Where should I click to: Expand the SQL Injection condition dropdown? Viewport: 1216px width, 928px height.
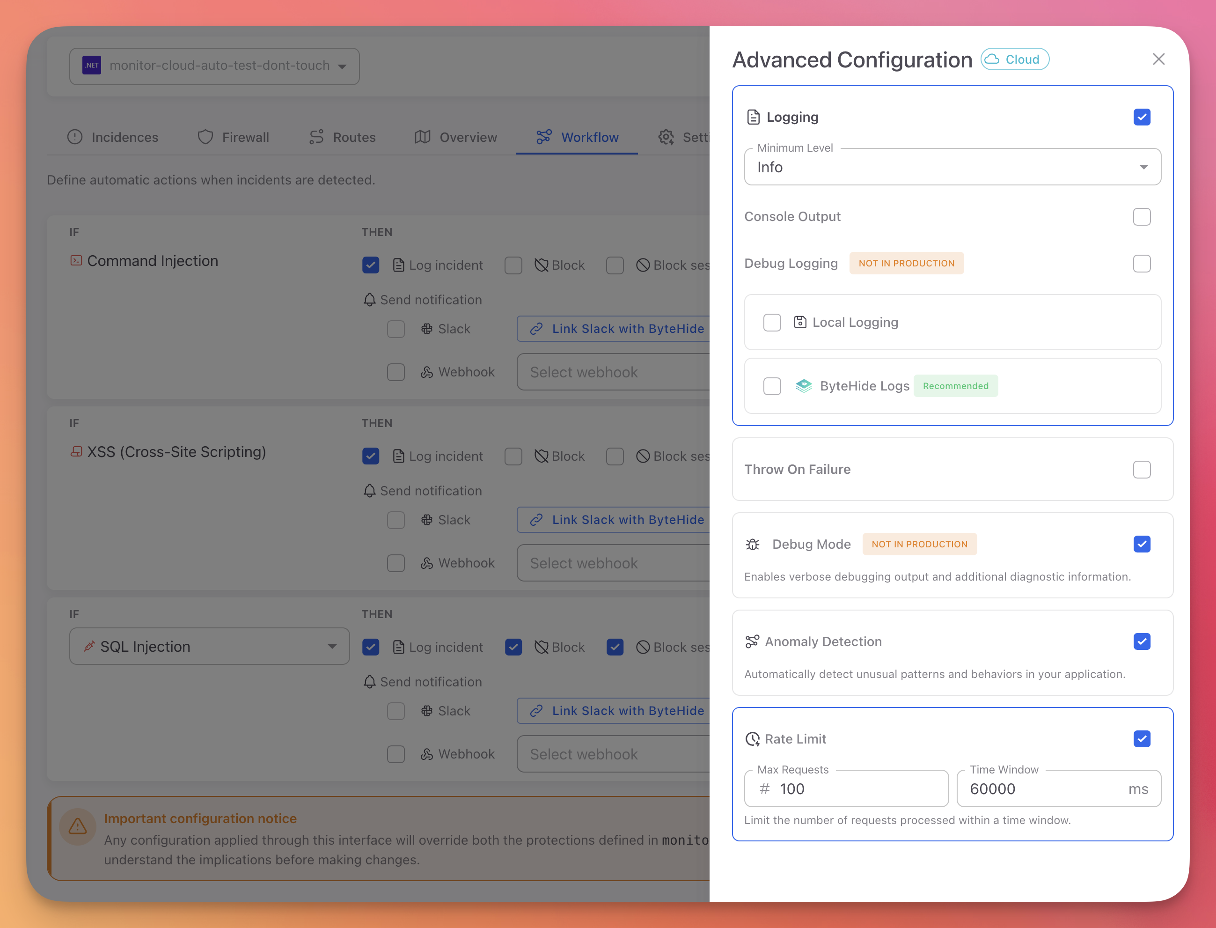331,646
